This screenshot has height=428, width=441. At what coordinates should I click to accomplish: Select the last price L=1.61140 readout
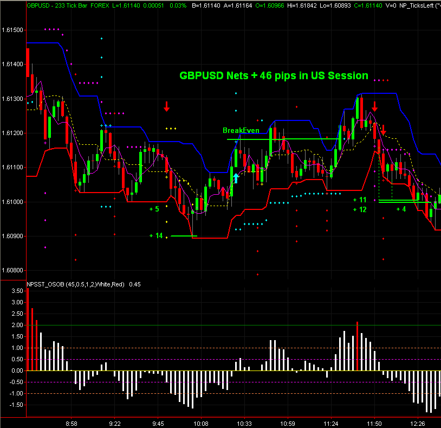click(126, 5)
